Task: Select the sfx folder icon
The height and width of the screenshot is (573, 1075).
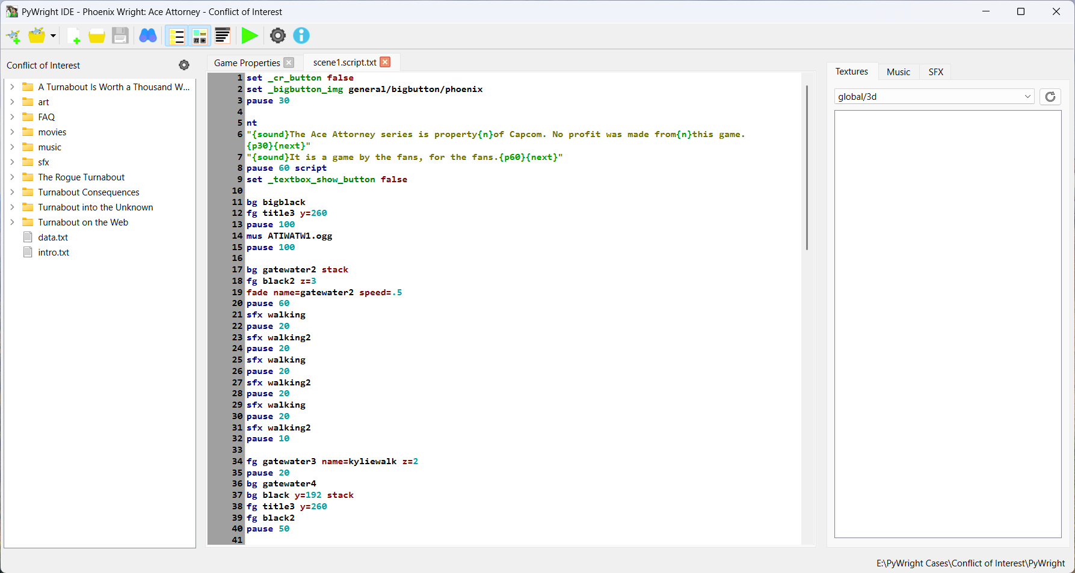Action: pyautogui.click(x=28, y=162)
